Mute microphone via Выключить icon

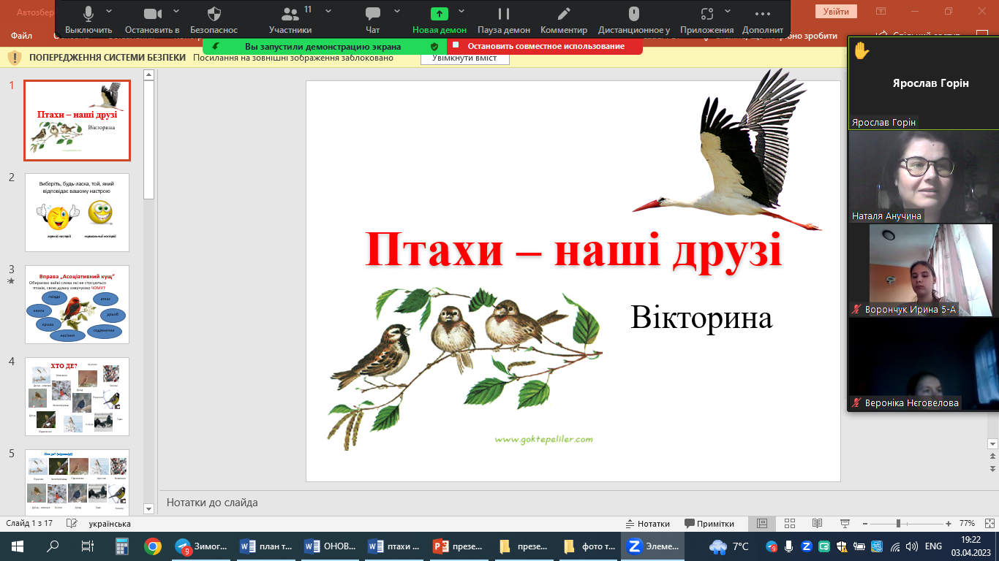coord(88,14)
